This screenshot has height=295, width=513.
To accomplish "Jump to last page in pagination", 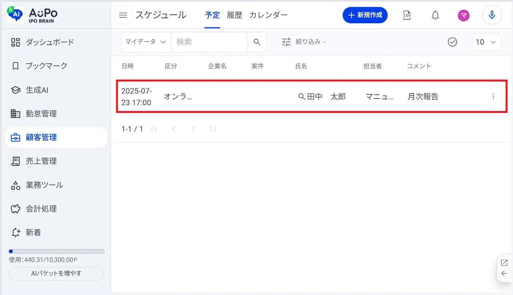I will coord(213,129).
